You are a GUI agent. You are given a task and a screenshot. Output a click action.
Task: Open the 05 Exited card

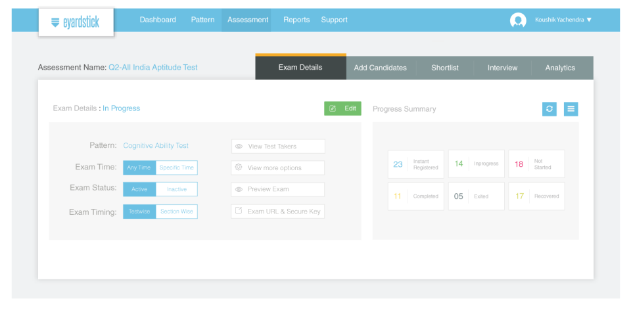(476, 196)
